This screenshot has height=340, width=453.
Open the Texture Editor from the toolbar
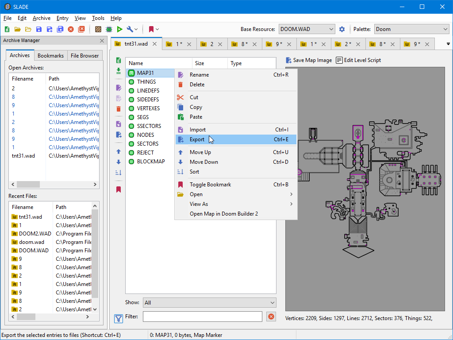tap(98, 29)
